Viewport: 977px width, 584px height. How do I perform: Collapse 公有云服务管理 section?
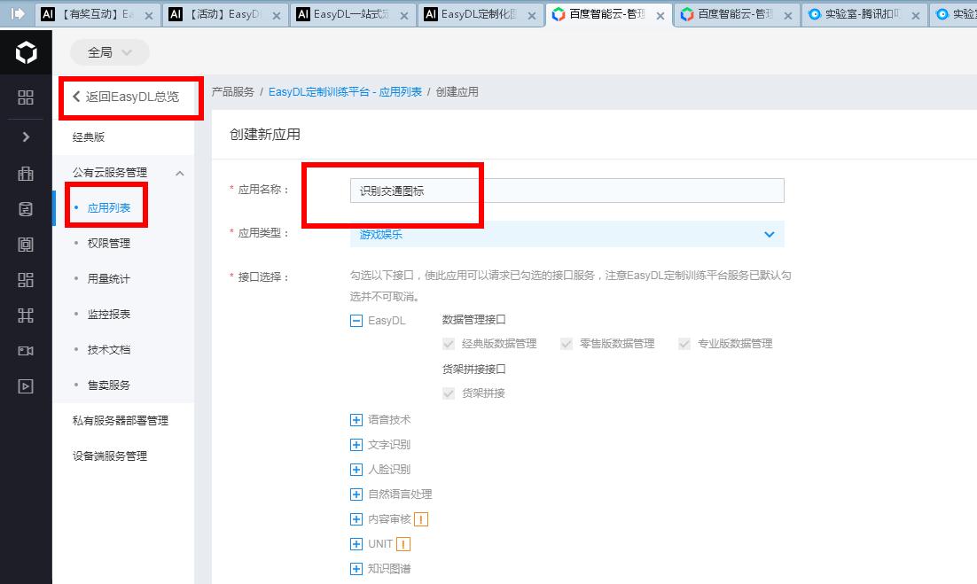tap(180, 173)
